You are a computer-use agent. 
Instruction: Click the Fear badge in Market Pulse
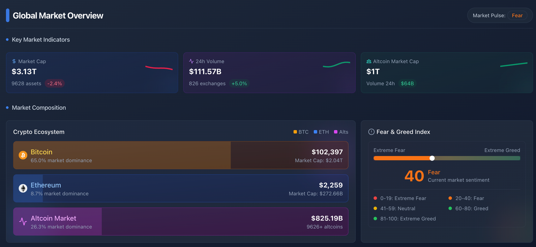tap(517, 16)
